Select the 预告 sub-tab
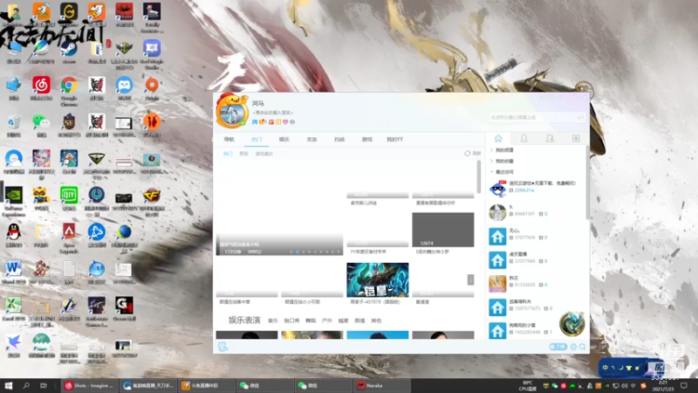Viewport: 698px width, 393px height. pos(243,154)
